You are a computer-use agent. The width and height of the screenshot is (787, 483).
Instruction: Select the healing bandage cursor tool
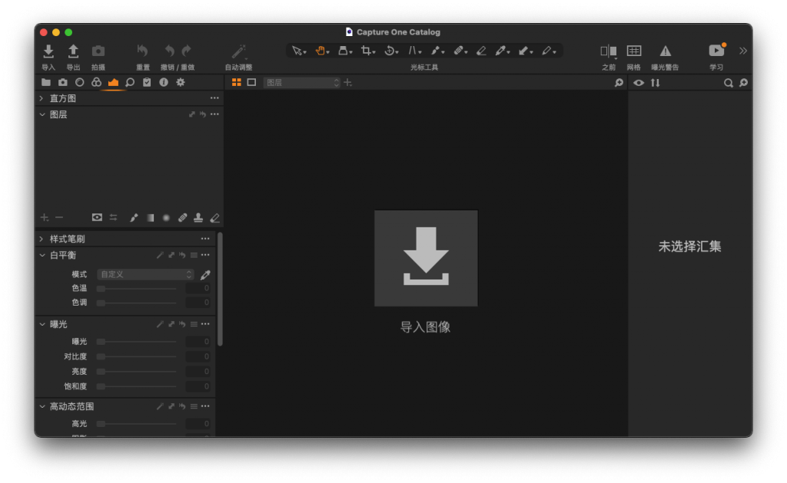point(460,51)
